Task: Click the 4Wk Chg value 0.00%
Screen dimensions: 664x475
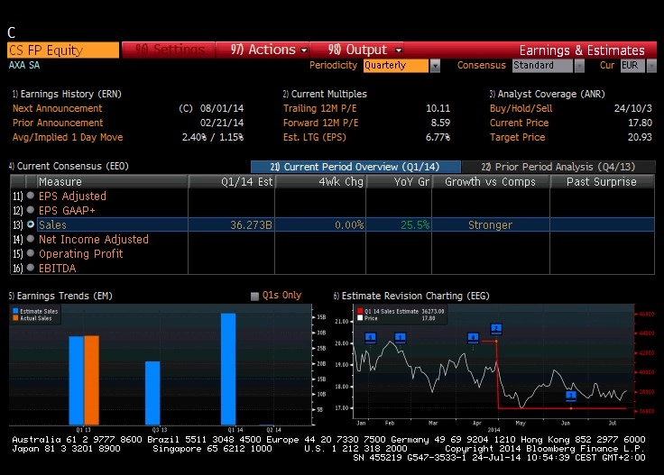Action: pos(349,225)
